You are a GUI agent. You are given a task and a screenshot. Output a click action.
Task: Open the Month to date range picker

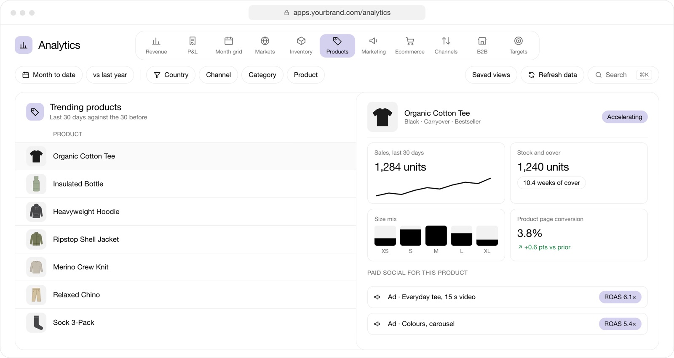[49, 75]
